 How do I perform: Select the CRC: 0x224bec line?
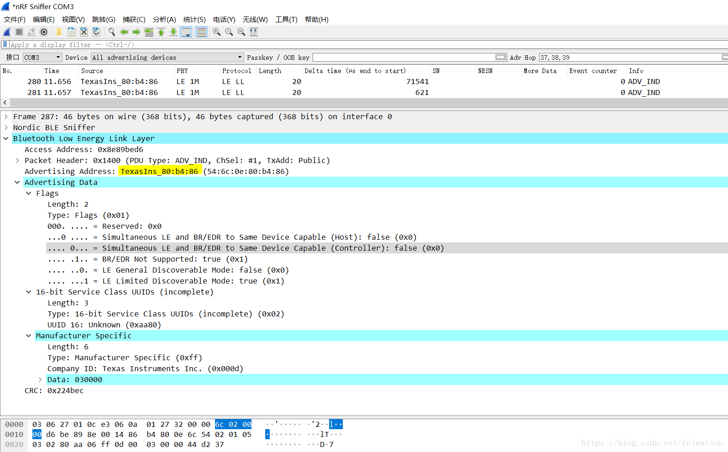(54, 390)
